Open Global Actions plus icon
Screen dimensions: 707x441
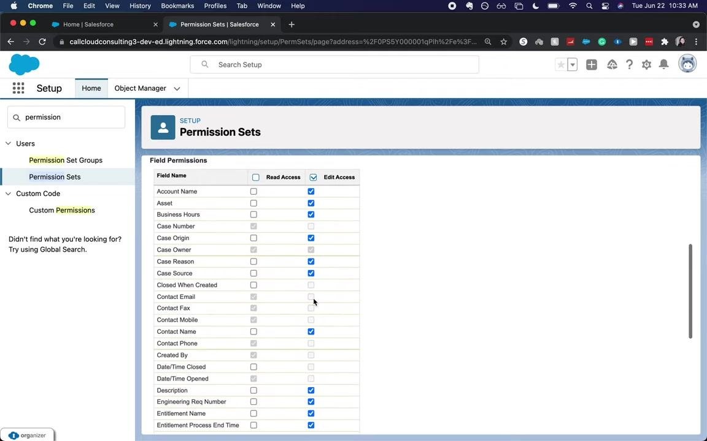(592, 65)
